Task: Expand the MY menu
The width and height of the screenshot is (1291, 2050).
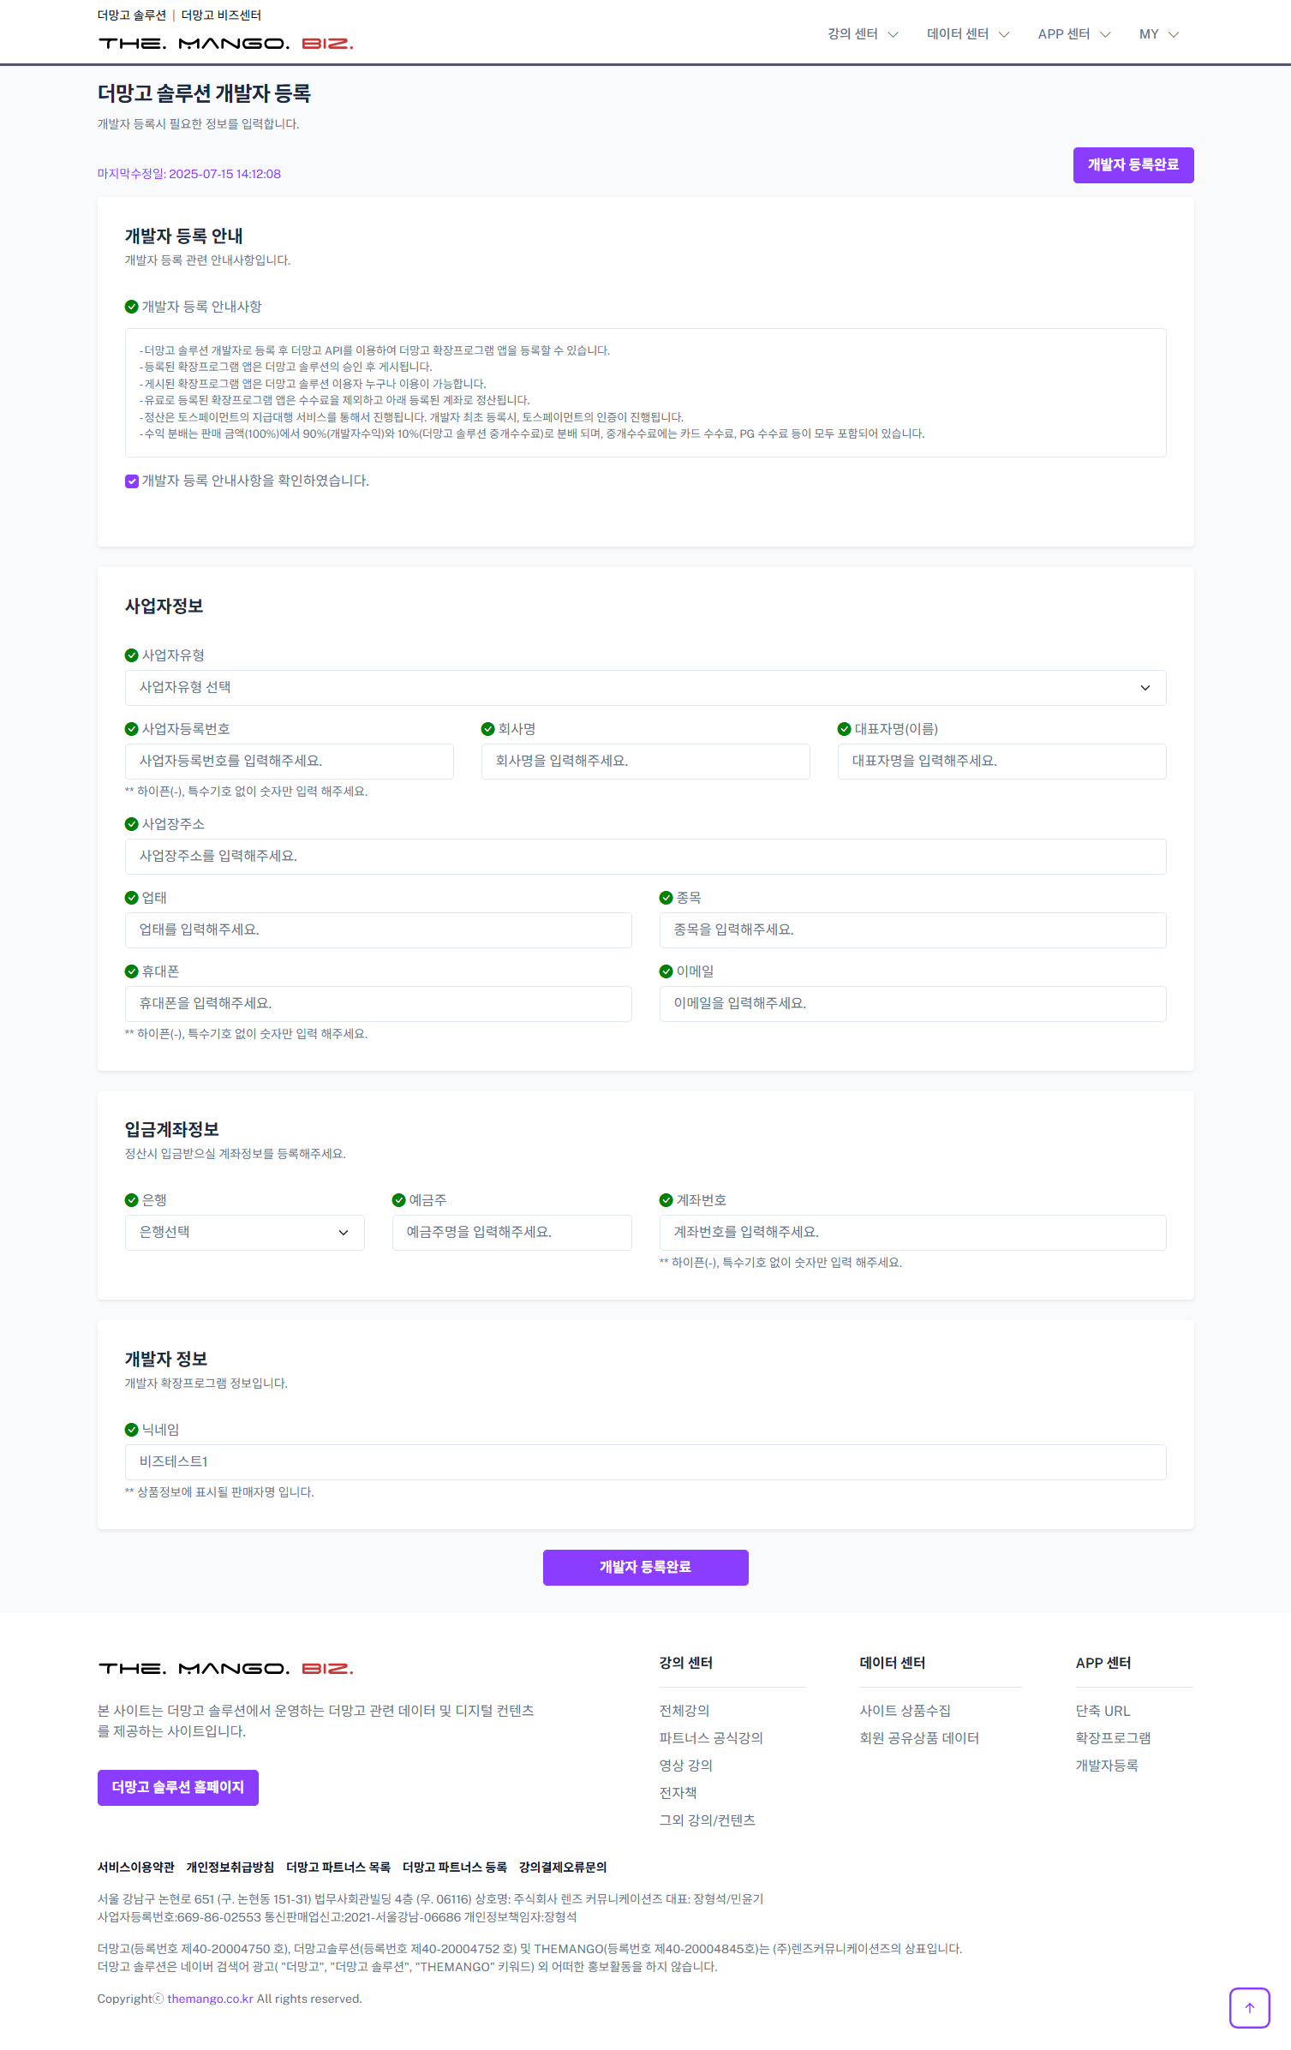Action: [x=1159, y=34]
